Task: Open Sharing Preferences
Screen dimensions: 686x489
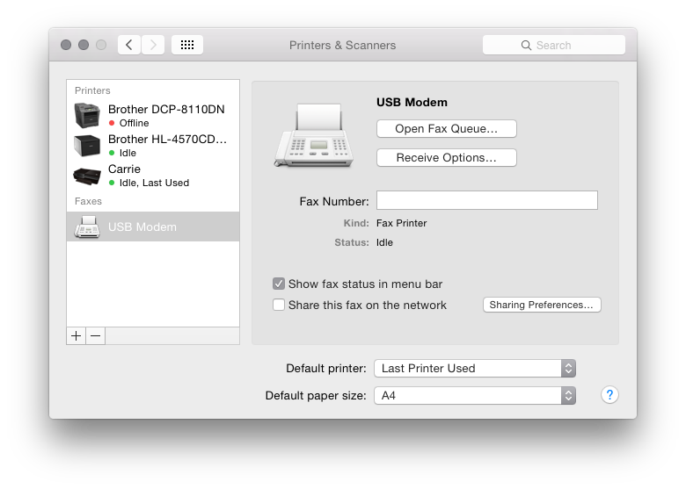Action: (x=542, y=305)
